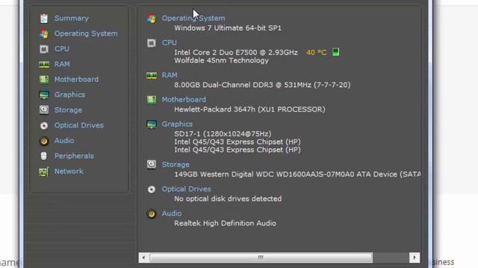
Task: Click the Graphics monitor icon in sidebar
Action: [44, 95]
